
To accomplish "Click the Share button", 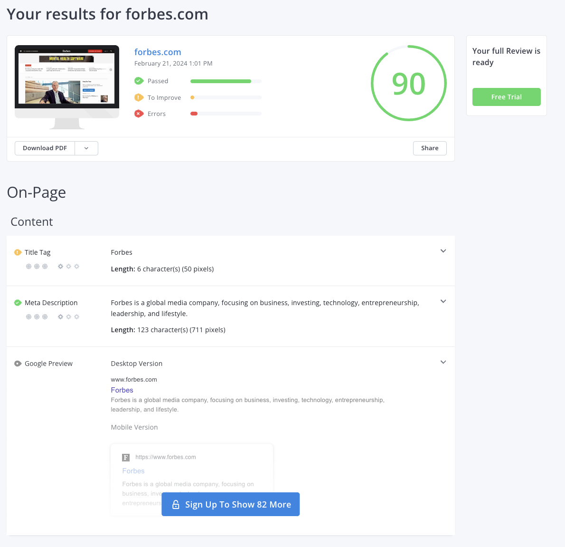I will [x=430, y=148].
